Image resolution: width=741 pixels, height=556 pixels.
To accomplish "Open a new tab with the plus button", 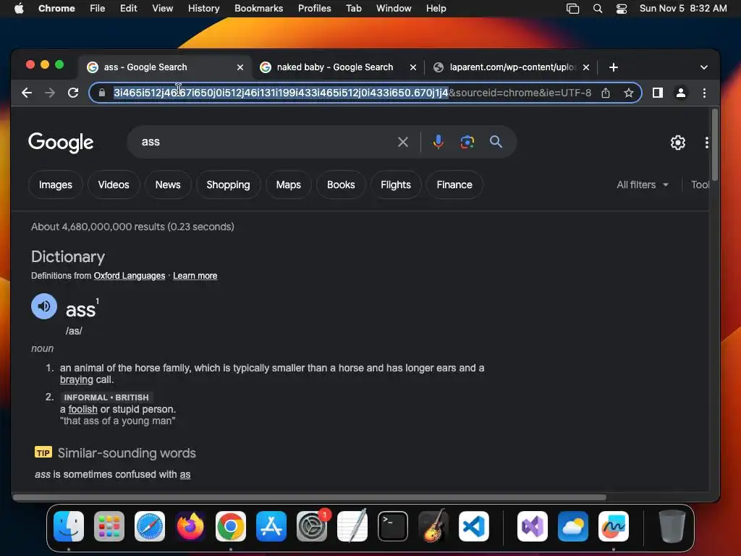I will (614, 67).
